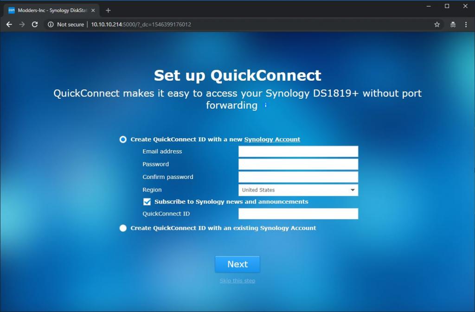Select the existing Synology Account radio option
This screenshot has width=475, height=312.
[x=123, y=228]
